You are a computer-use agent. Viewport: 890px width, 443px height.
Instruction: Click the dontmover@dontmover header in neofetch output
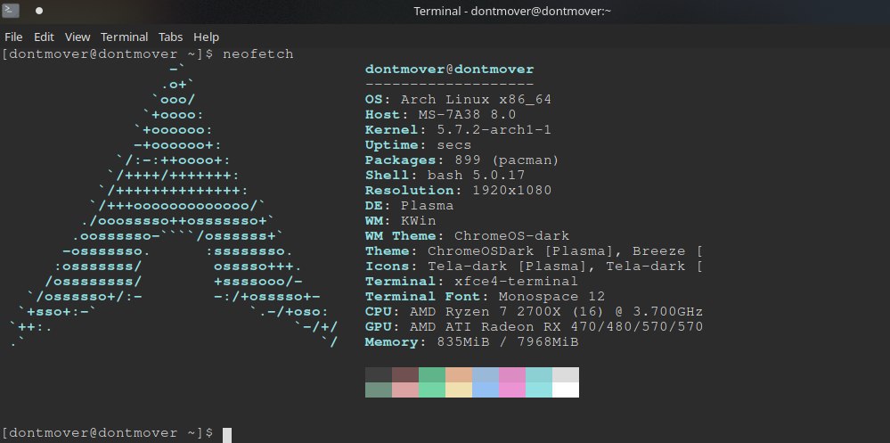coord(450,70)
